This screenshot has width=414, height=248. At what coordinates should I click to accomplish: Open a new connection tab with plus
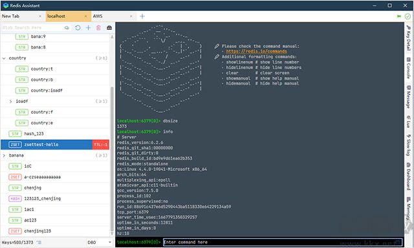pos(142,16)
